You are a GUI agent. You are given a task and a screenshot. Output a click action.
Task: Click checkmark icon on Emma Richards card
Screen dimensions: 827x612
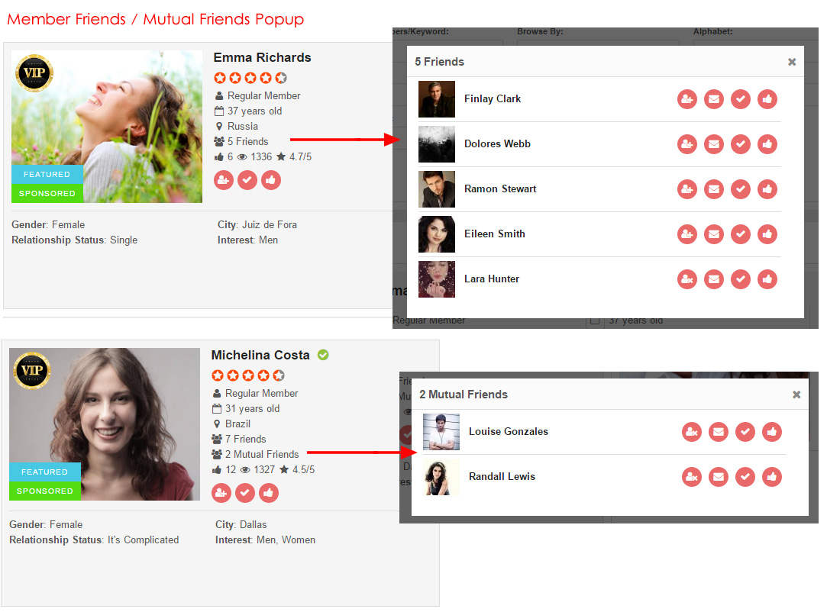(x=247, y=180)
